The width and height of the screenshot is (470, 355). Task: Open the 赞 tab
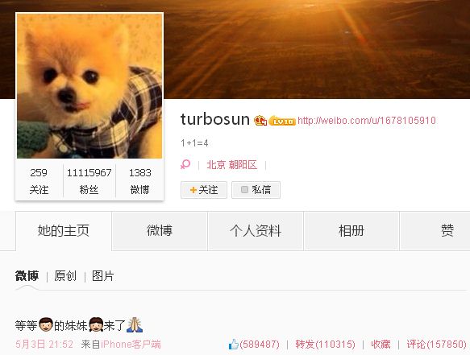tap(447, 231)
